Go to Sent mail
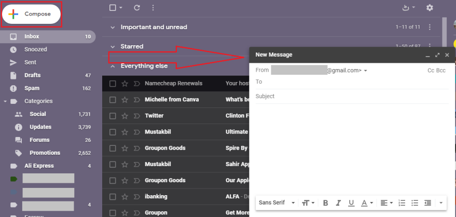 [x=30, y=62]
